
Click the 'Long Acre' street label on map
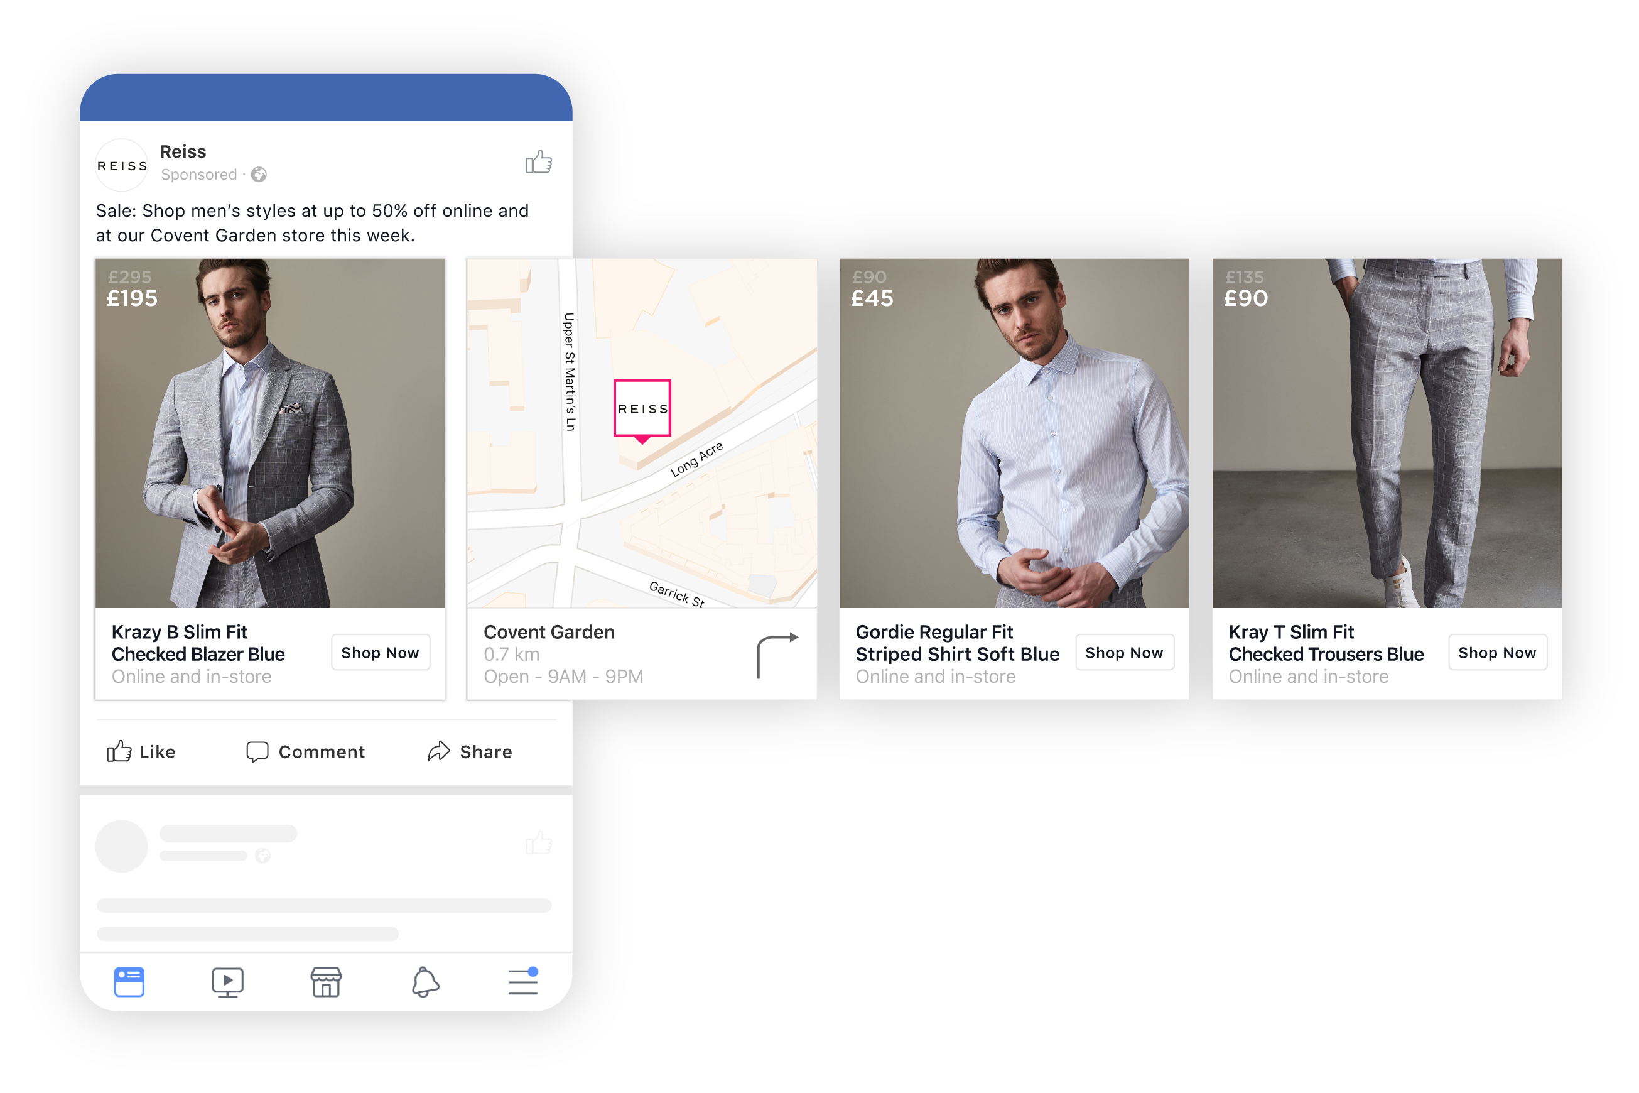coord(697,459)
